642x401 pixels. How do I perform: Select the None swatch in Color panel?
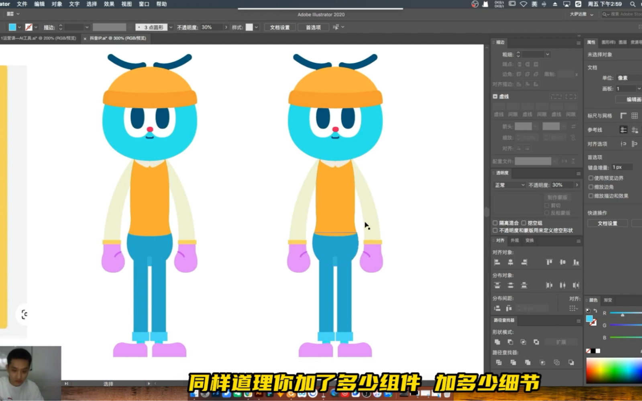[x=588, y=351]
